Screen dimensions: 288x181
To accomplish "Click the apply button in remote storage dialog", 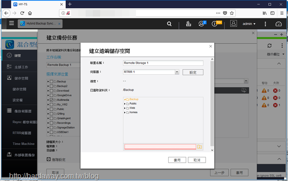I will pyautogui.click(x=177, y=160).
